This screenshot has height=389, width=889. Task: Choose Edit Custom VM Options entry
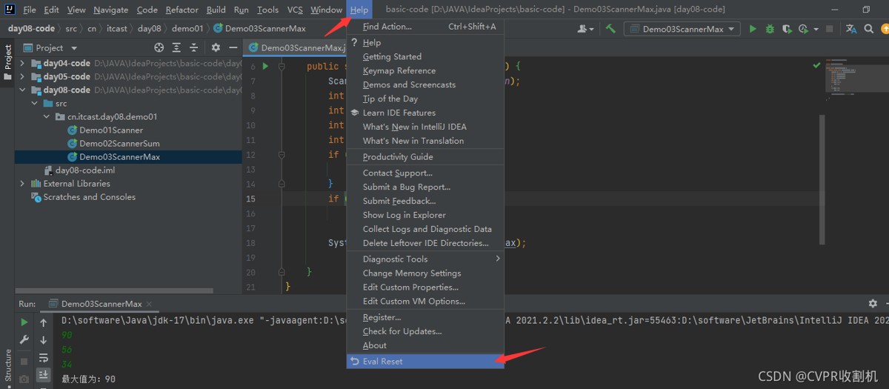click(425, 302)
